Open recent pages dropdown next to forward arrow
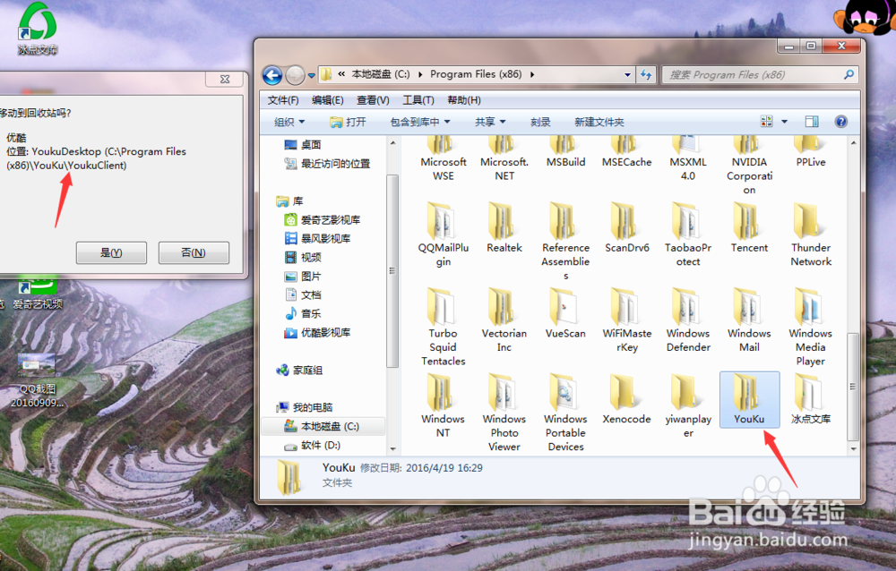Screen dimensions: 896x571 point(312,75)
